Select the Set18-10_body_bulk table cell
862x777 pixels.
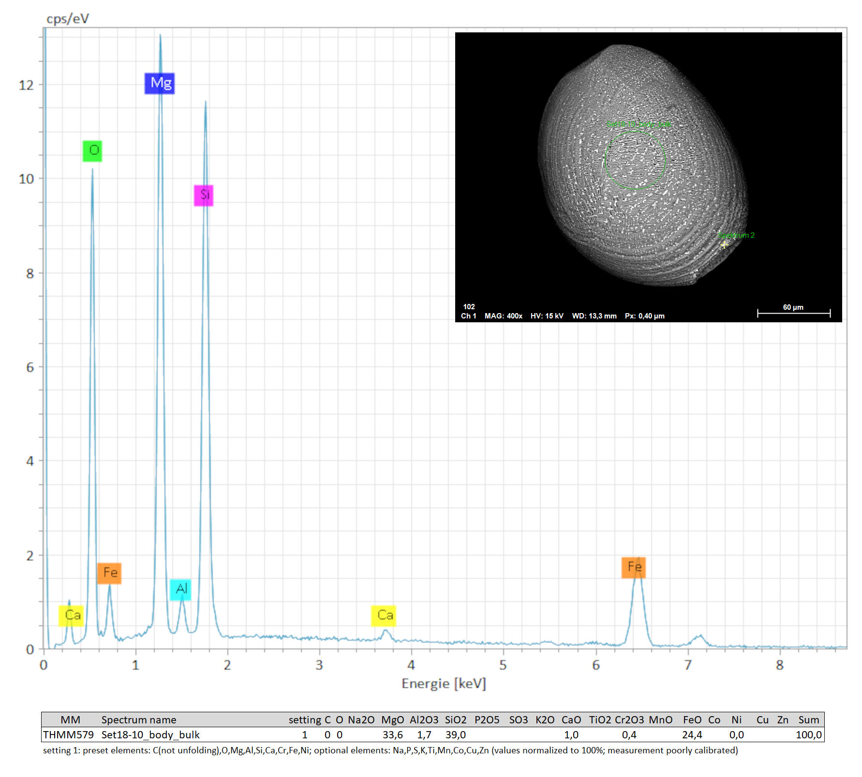[x=150, y=735]
